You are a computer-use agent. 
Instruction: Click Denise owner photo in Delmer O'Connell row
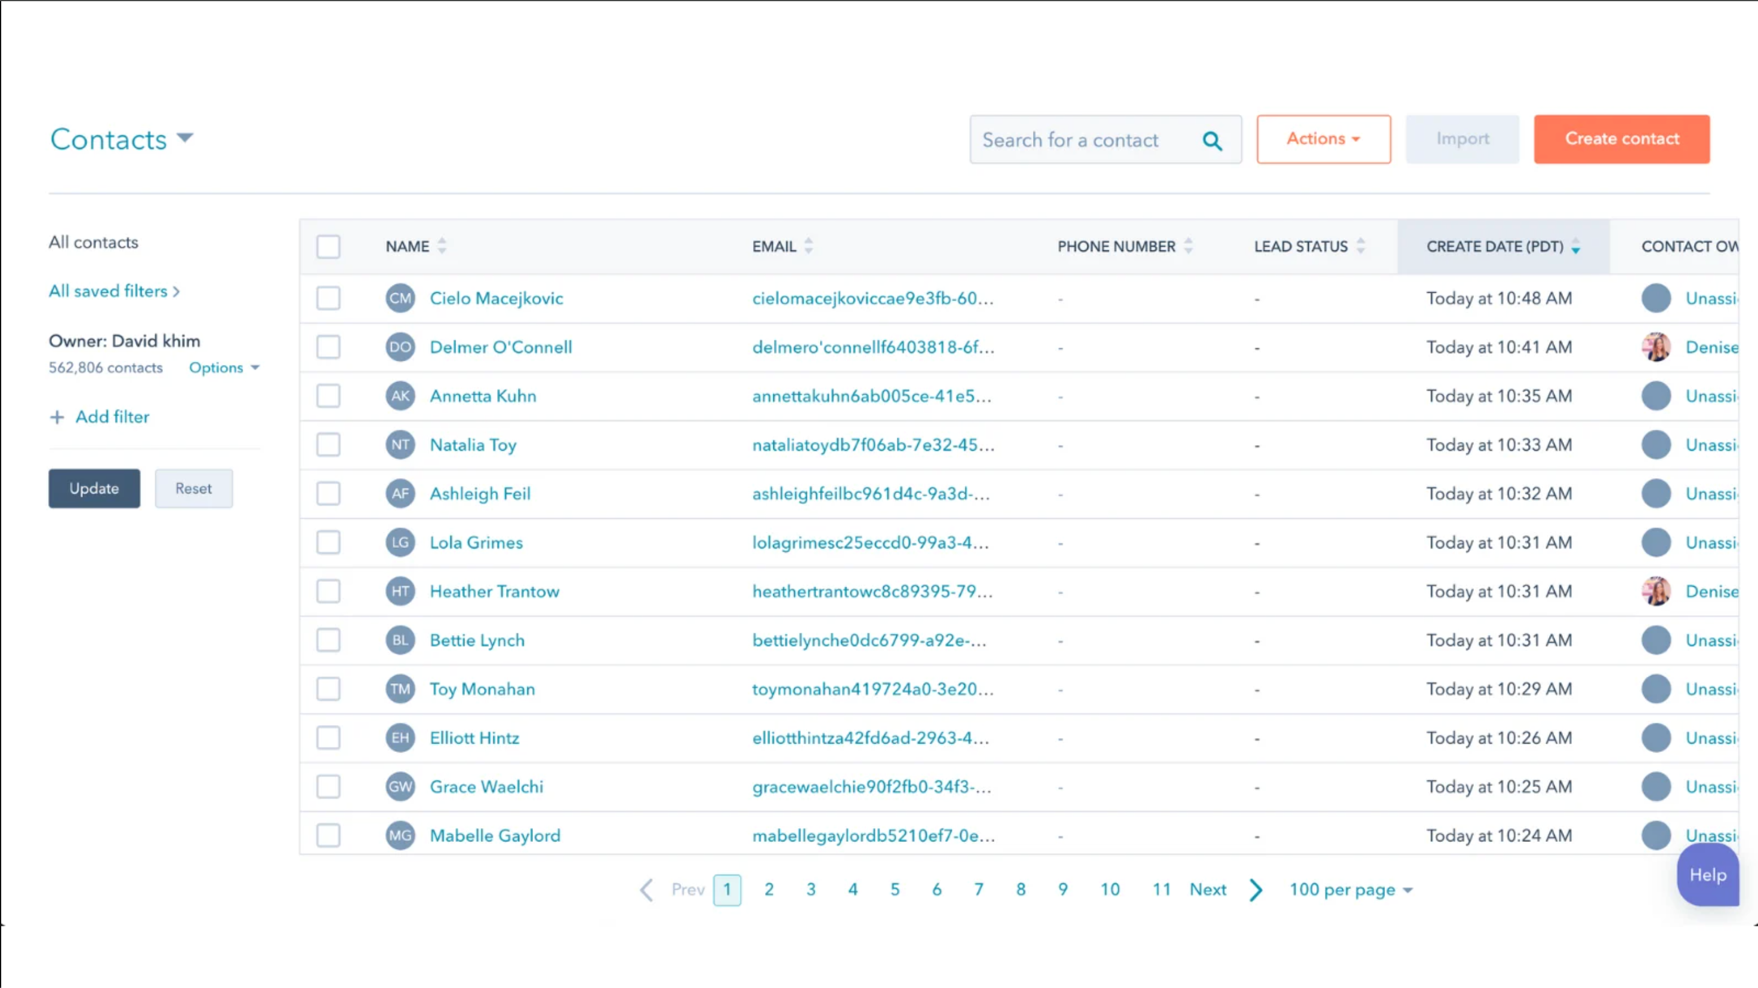pos(1655,347)
